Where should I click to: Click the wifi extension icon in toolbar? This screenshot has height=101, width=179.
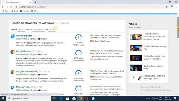(172, 7)
